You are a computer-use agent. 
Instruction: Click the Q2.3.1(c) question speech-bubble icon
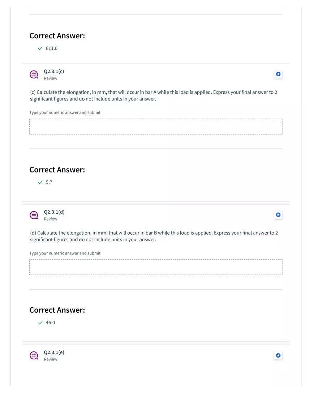coord(34,74)
